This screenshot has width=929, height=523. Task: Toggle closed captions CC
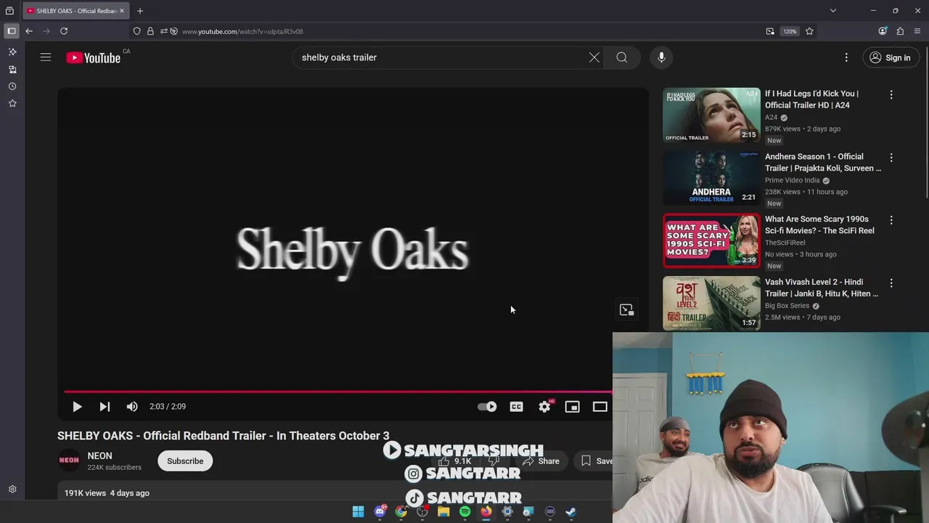[x=516, y=407]
